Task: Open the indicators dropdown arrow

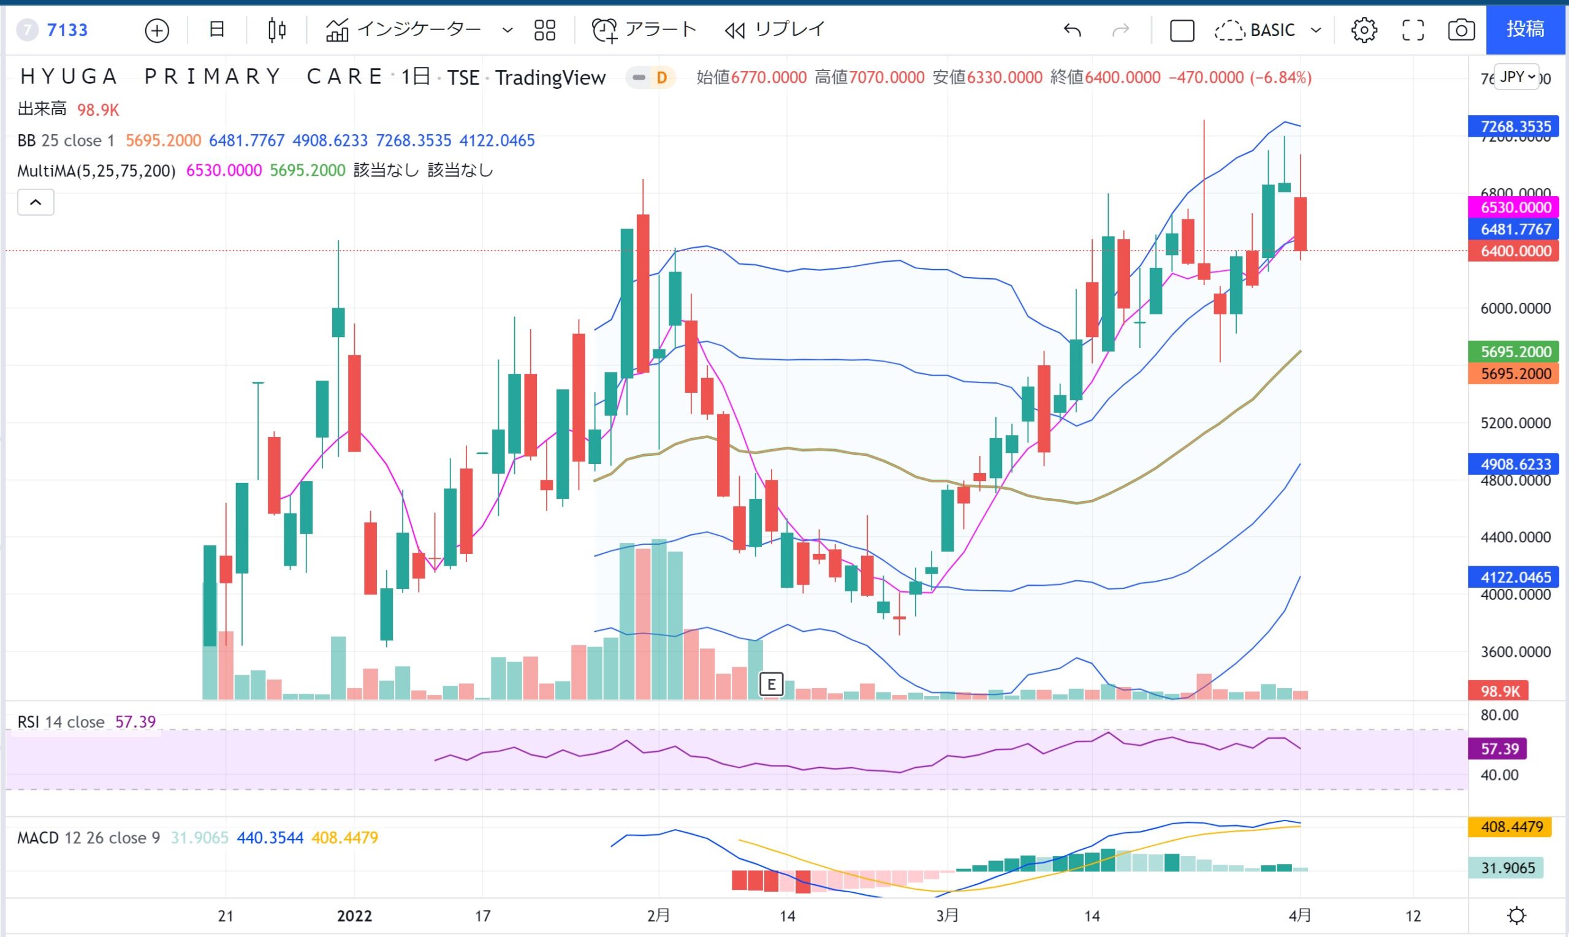Action: click(x=507, y=30)
